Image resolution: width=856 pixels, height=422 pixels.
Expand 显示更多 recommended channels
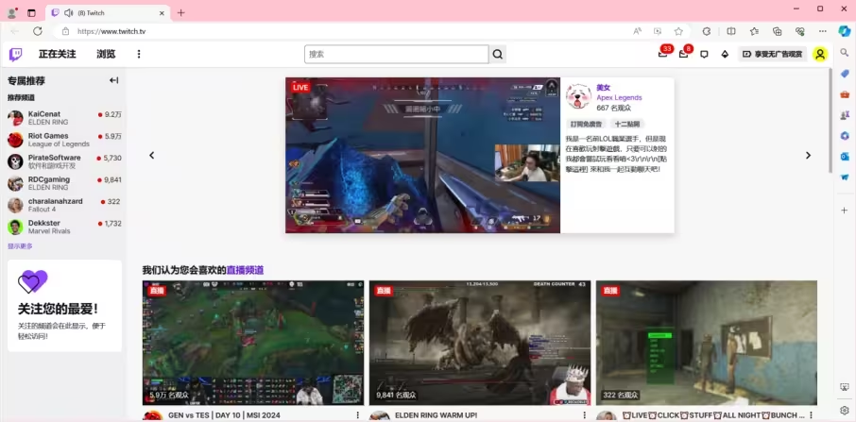20,245
